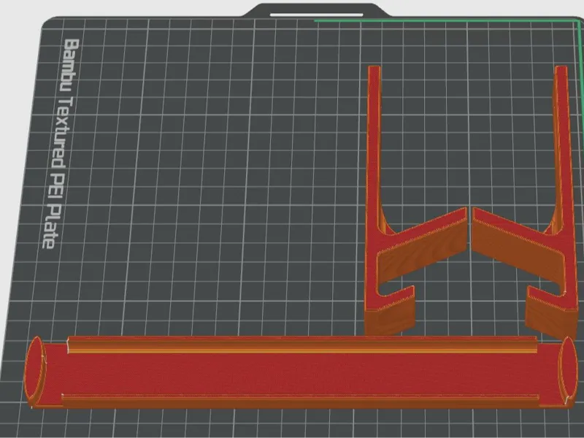This screenshot has height=438, width=584.
Task: Click the build plate's top handle tab
Action: [x=316, y=10]
